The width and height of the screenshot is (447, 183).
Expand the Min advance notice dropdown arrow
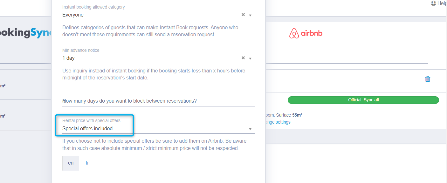[250, 58]
